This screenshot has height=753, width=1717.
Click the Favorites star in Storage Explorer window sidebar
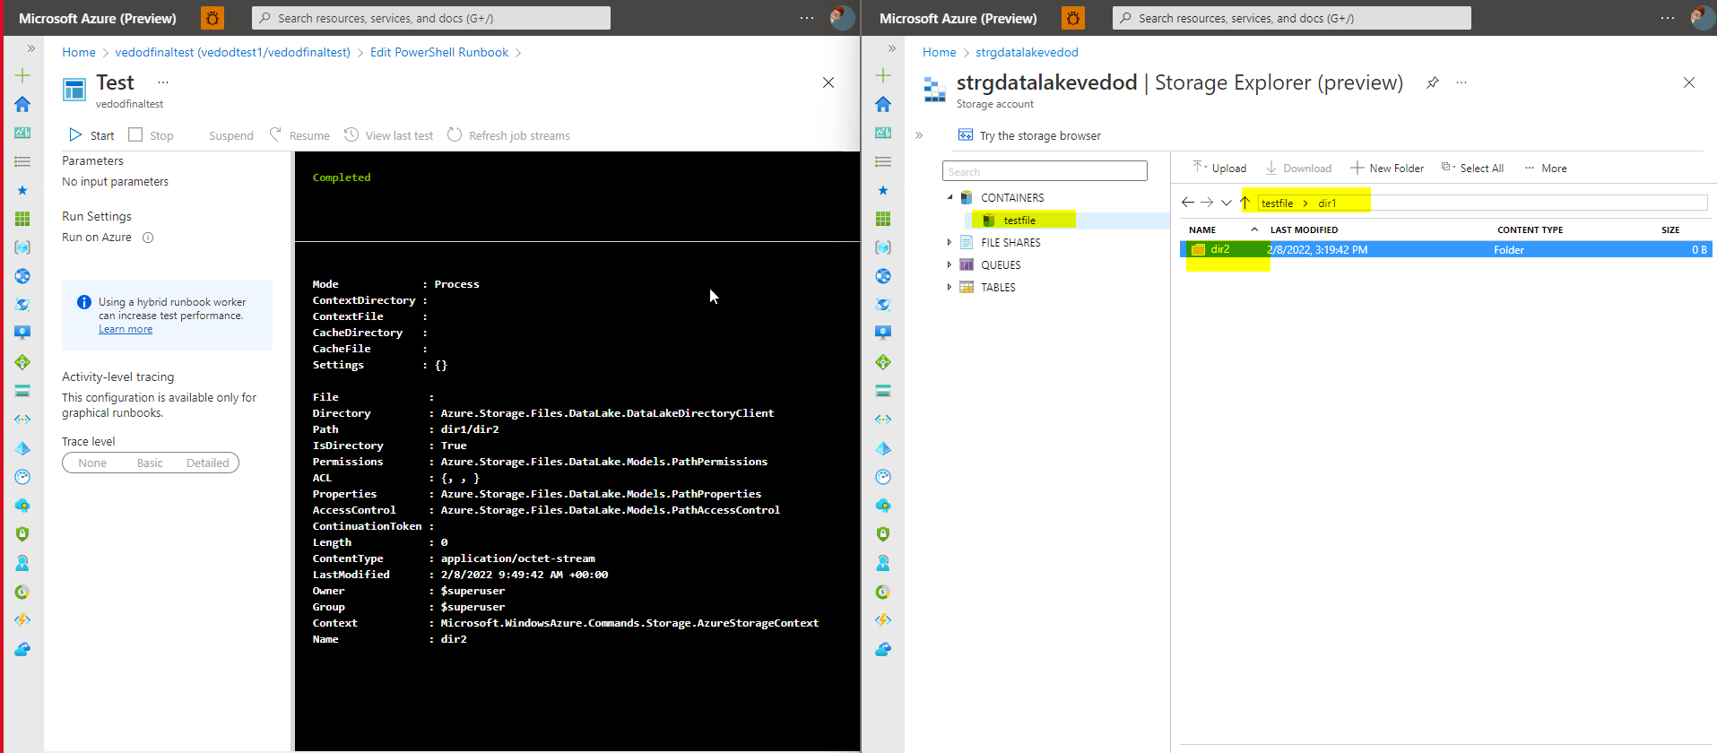[883, 190]
